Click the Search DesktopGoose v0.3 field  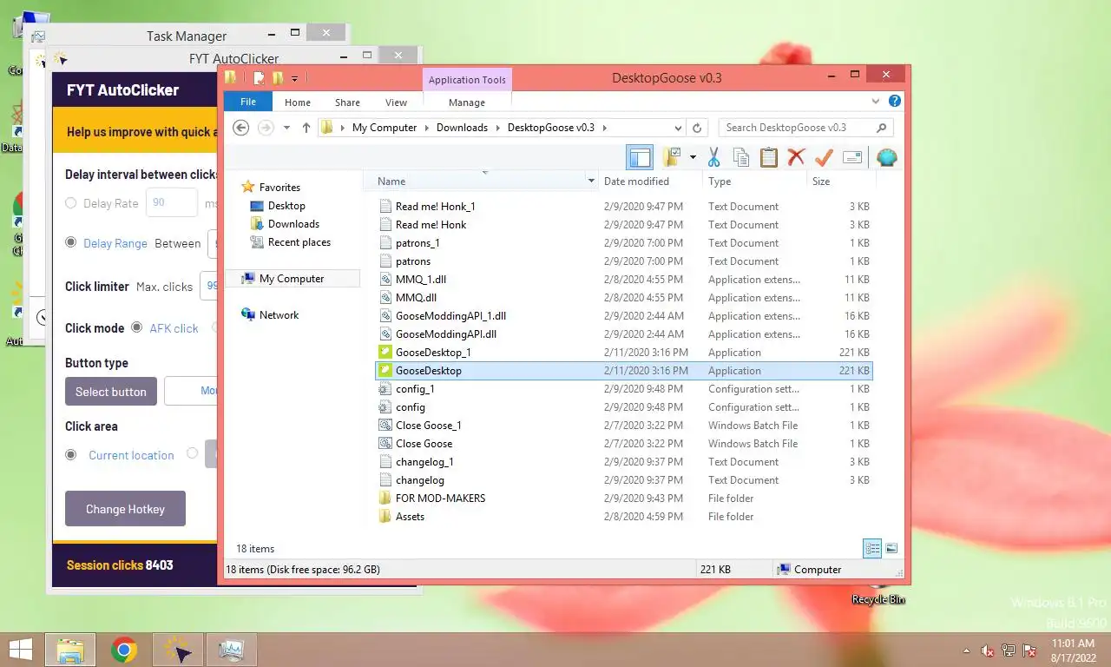[x=805, y=128]
